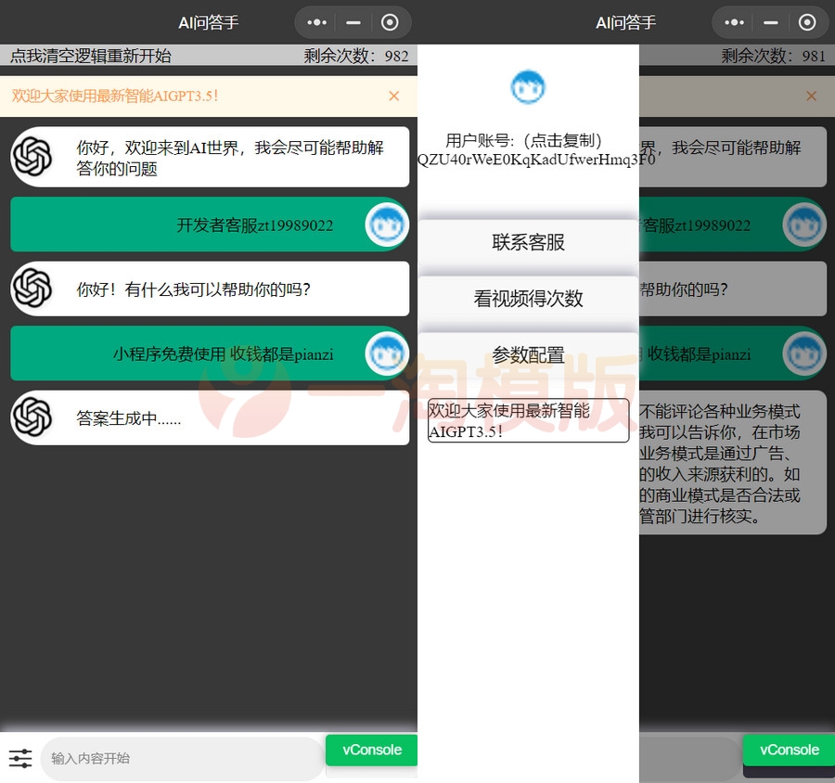This screenshot has width=835, height=783.
Task: Click the 看视频得次数 button
Action: tap(528, 299)
